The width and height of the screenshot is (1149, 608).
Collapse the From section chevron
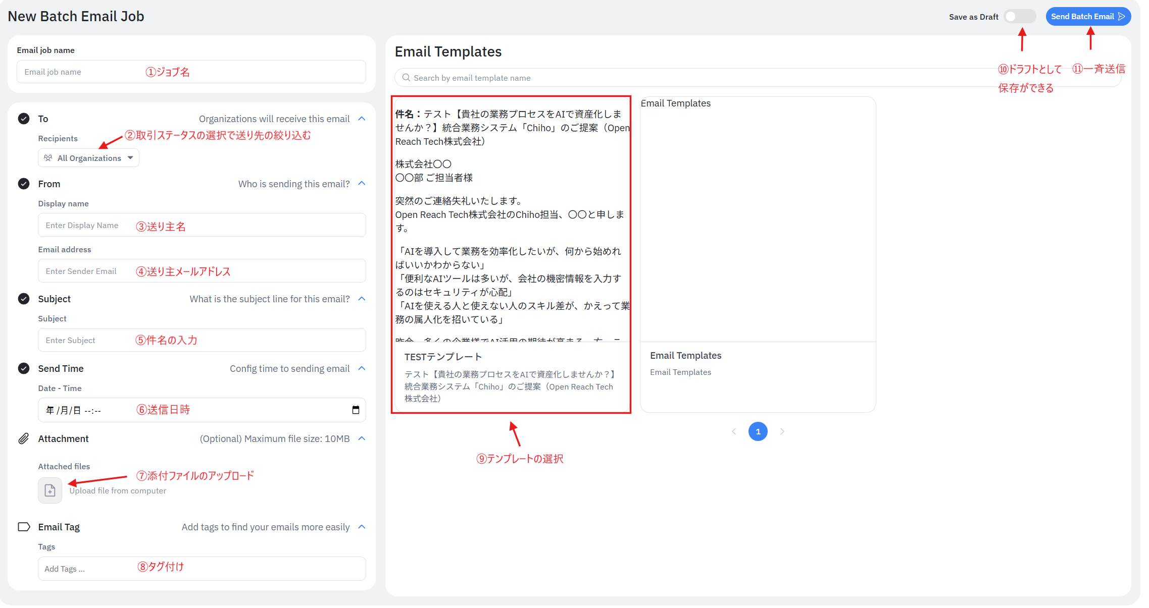[362, 183]
